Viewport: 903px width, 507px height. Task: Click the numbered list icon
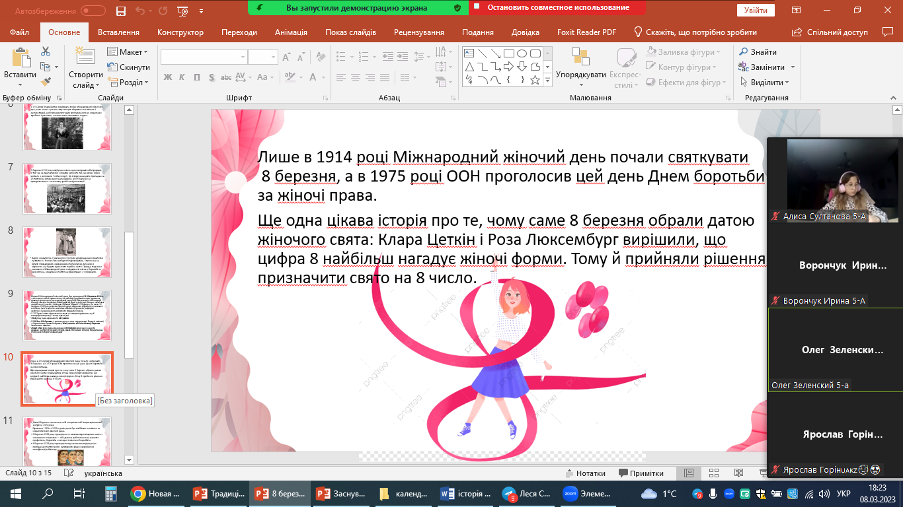(x=364, y=57)
